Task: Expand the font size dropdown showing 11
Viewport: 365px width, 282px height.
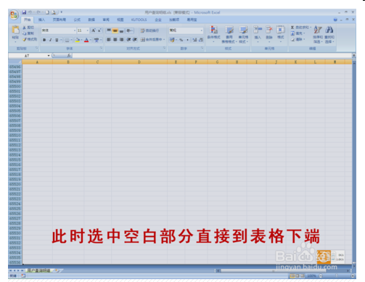Action: (x=87, y=30)
